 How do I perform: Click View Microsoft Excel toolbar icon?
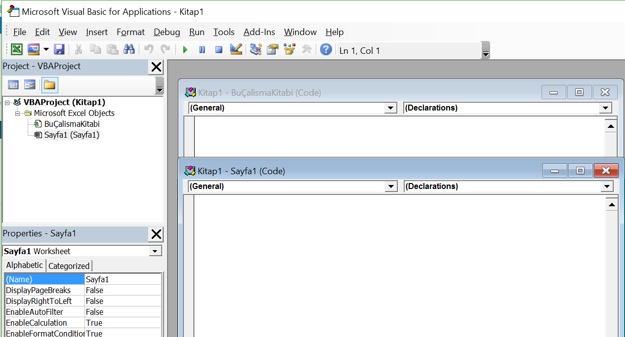[x=17, y=49]
